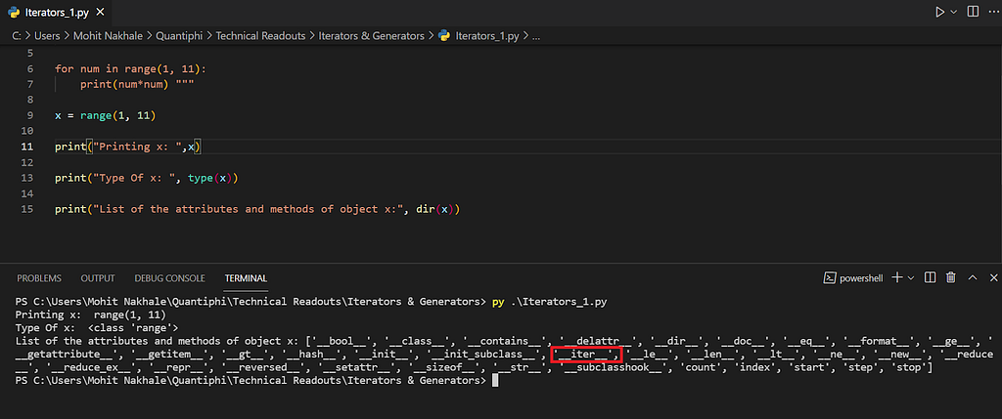Click the Iterators_1.py breadcrumb segment
The width and height of the screenshot is (1002, 419).
(x=487, y=36)
